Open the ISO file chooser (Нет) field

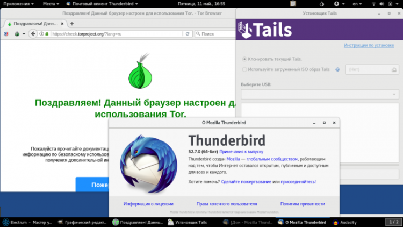click(372, 69)
